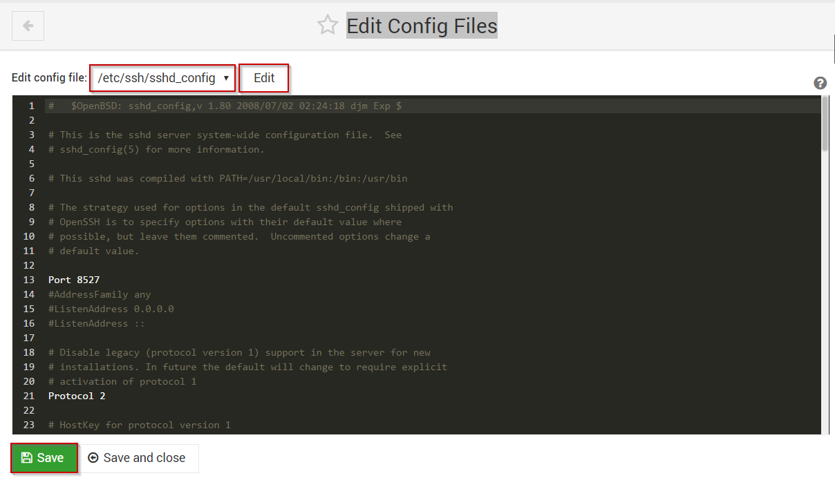Click line number 21 in the gutter
Viewport: 835px width, 480px height.
coord(29,396)
